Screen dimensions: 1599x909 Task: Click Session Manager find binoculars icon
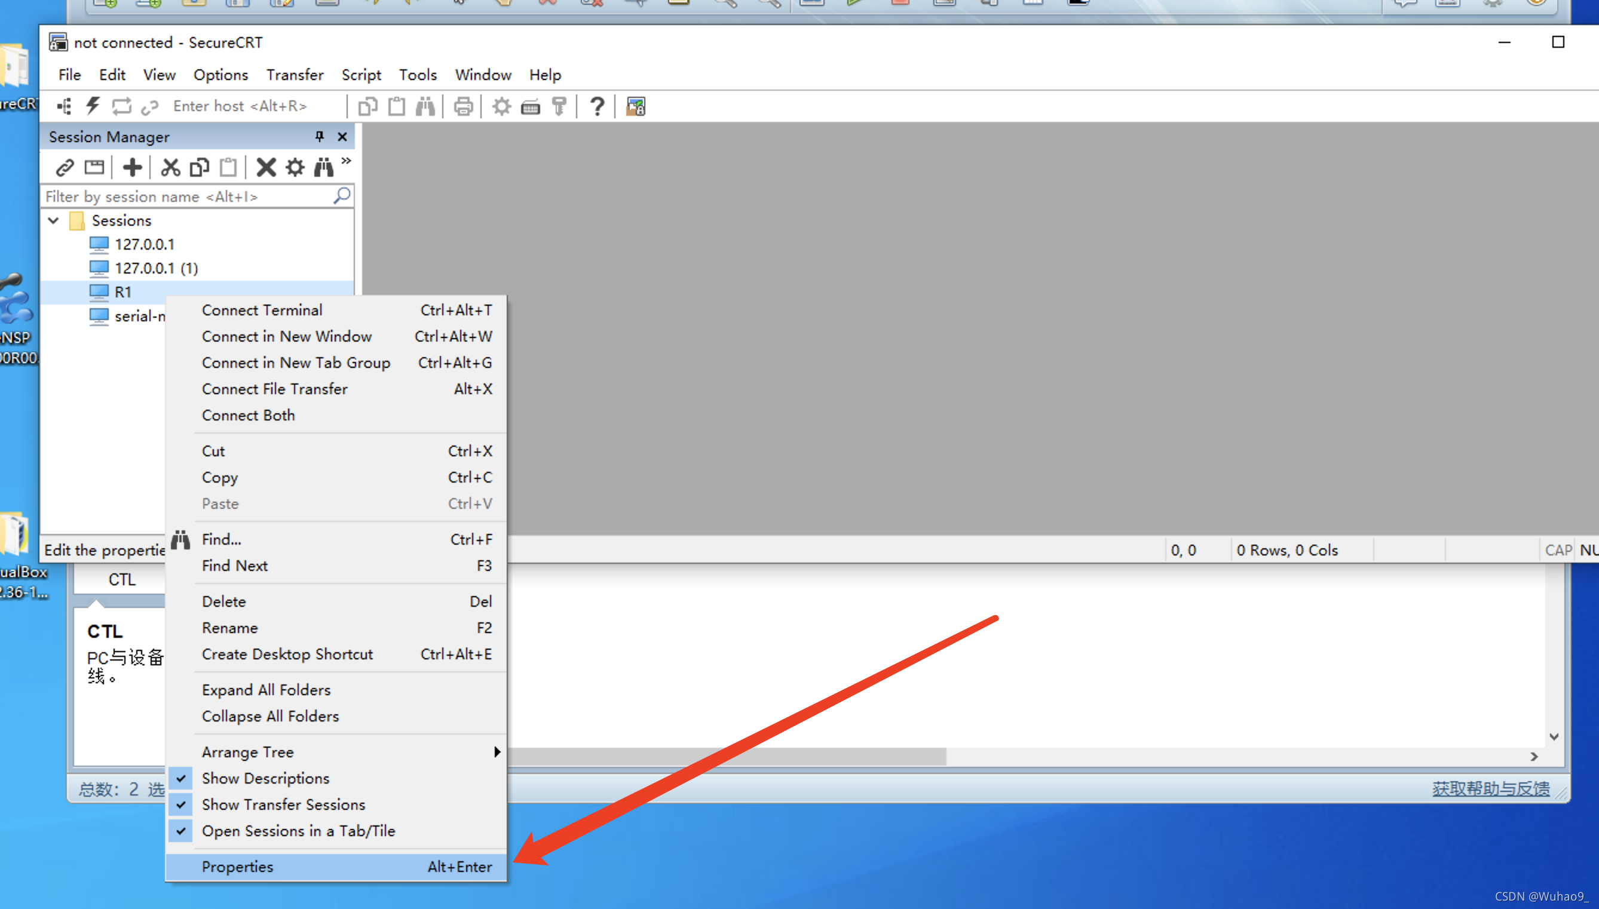(323, 167)
